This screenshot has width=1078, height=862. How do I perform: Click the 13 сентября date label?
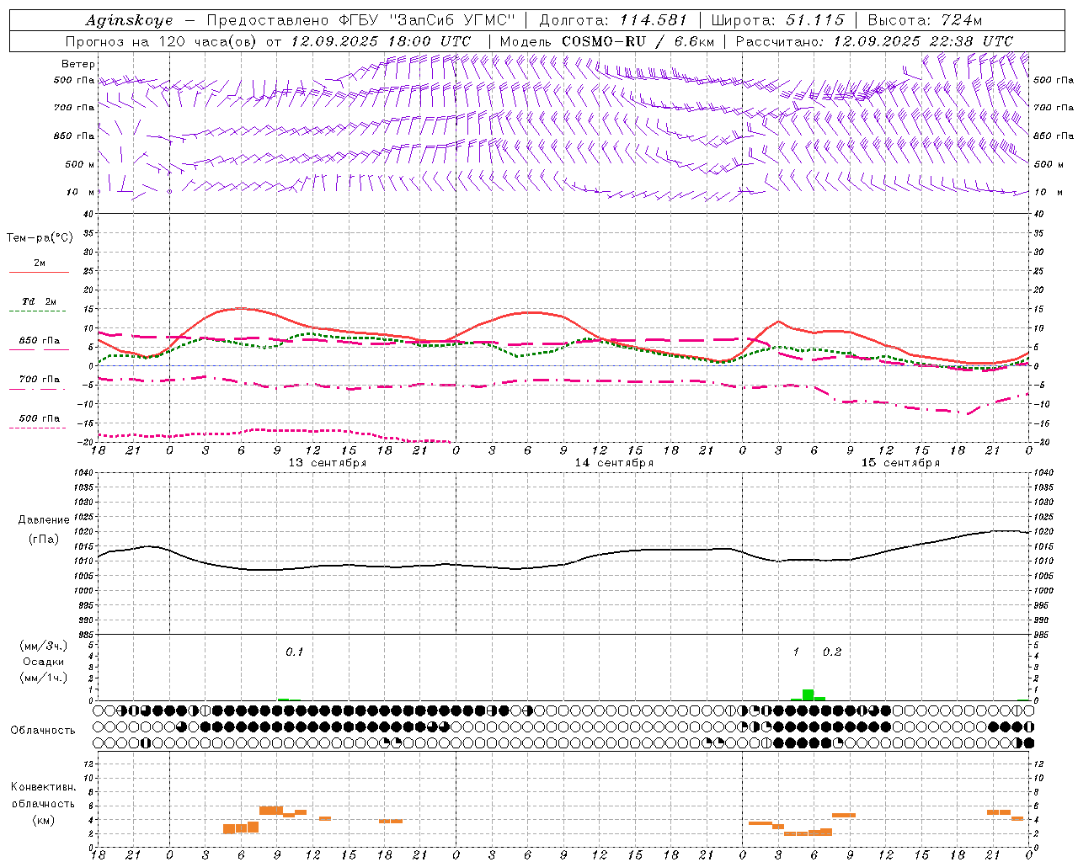[x=328, y=463]
